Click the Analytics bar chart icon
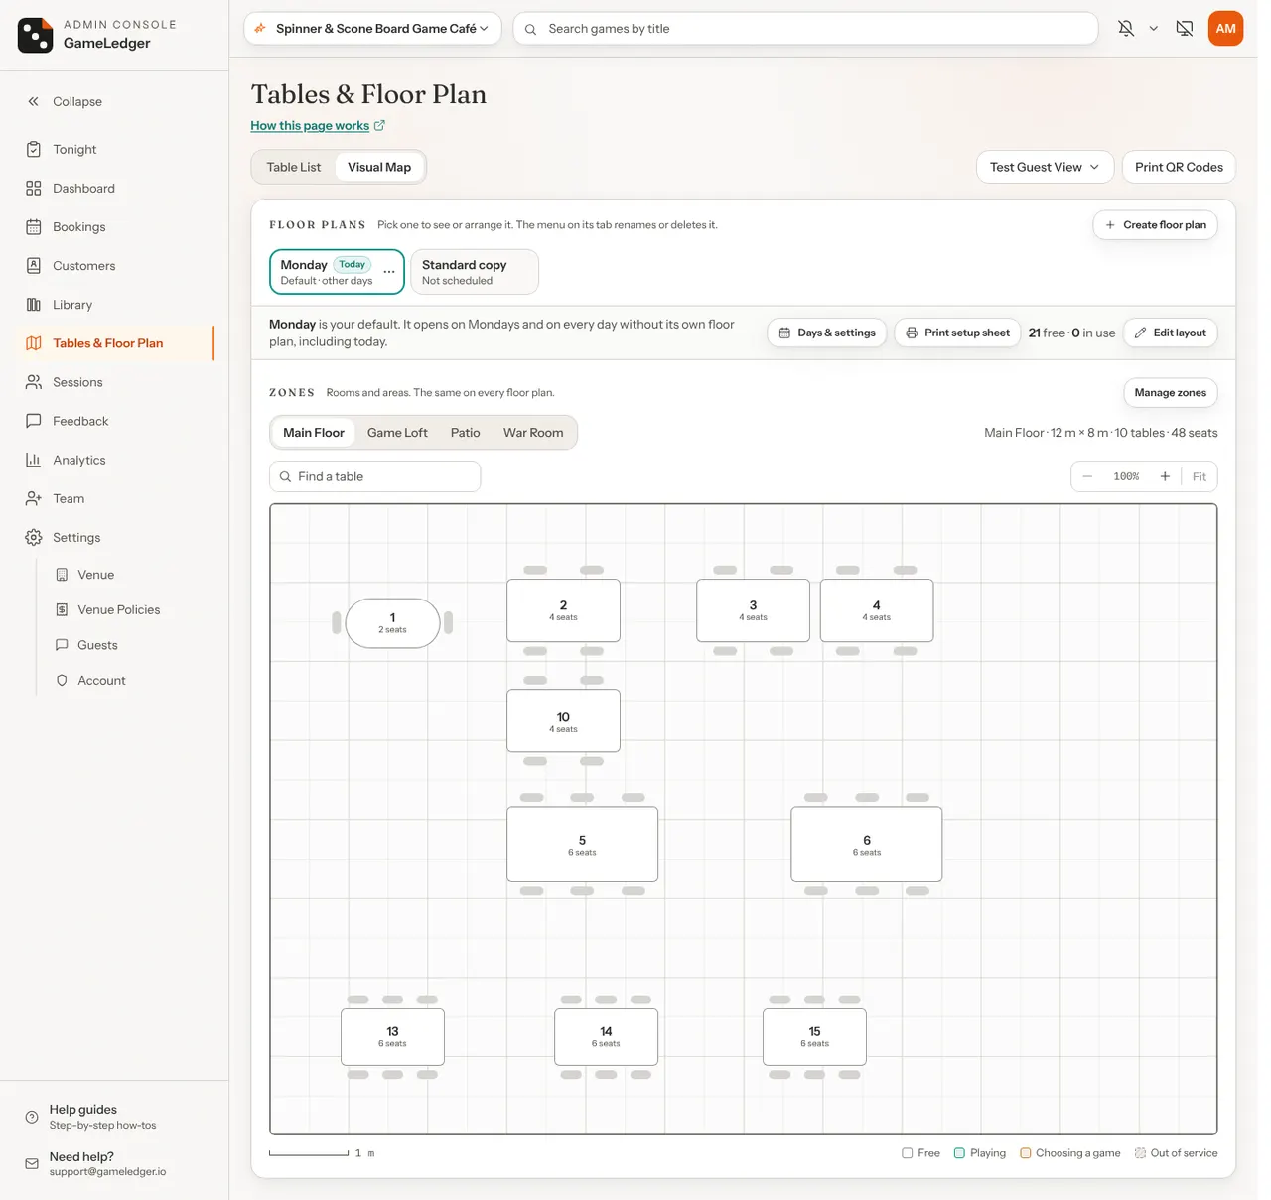 (x=34, y=460)
